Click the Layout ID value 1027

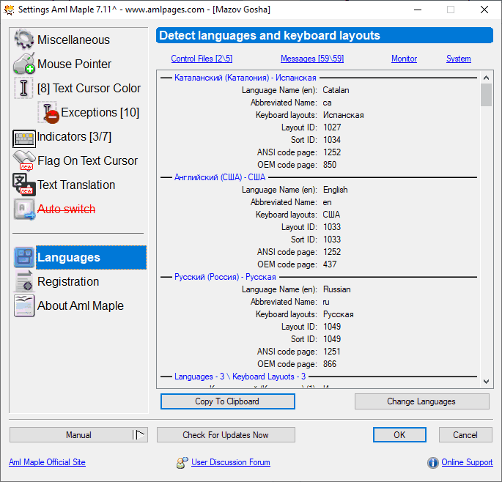332,127
